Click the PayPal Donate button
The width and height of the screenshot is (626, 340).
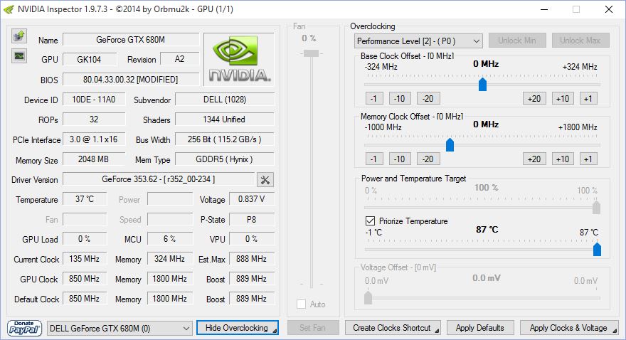pyautogui.click(x=24, y=328)
